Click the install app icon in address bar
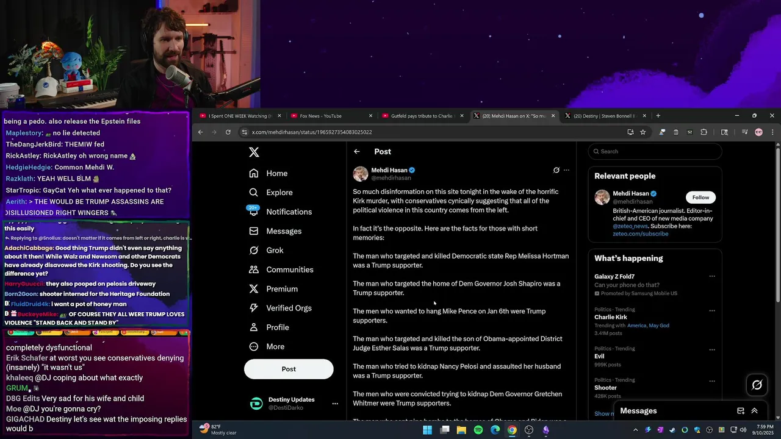Screen dimensions: 781x439 (630, 132)
